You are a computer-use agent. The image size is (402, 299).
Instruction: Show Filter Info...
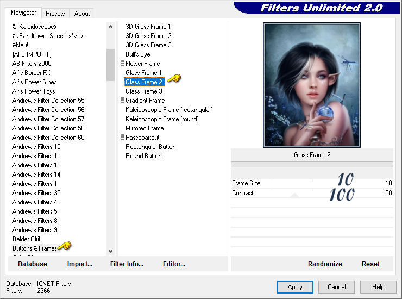pyautogui.click(x=127, y=264)
